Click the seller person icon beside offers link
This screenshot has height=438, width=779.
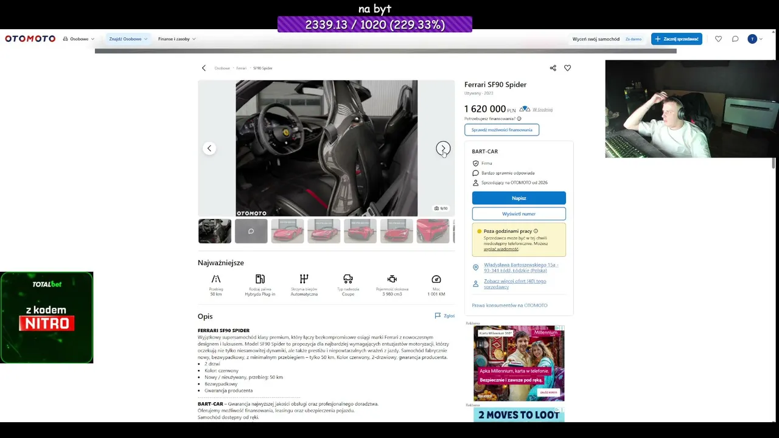(476, 283)
